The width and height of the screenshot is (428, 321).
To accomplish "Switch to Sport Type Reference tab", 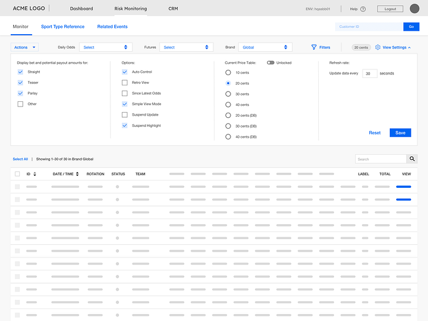I will [x=63, y=27].
